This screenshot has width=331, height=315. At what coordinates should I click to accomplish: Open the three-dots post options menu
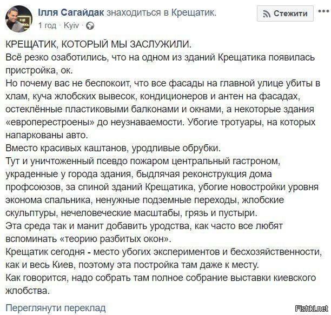[325, 11]
